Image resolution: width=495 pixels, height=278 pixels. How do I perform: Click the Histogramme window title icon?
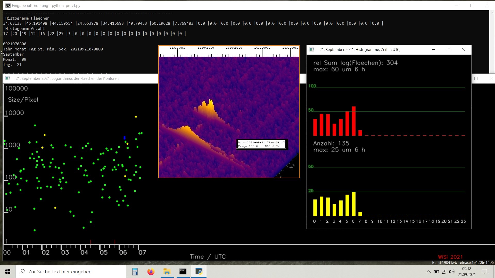[x=311, y=49]
